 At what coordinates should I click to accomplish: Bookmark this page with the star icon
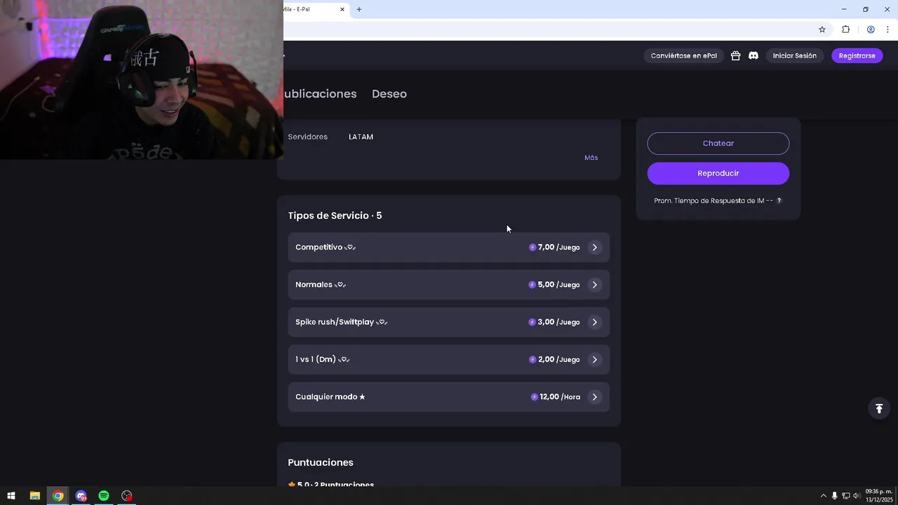(822, 29)
